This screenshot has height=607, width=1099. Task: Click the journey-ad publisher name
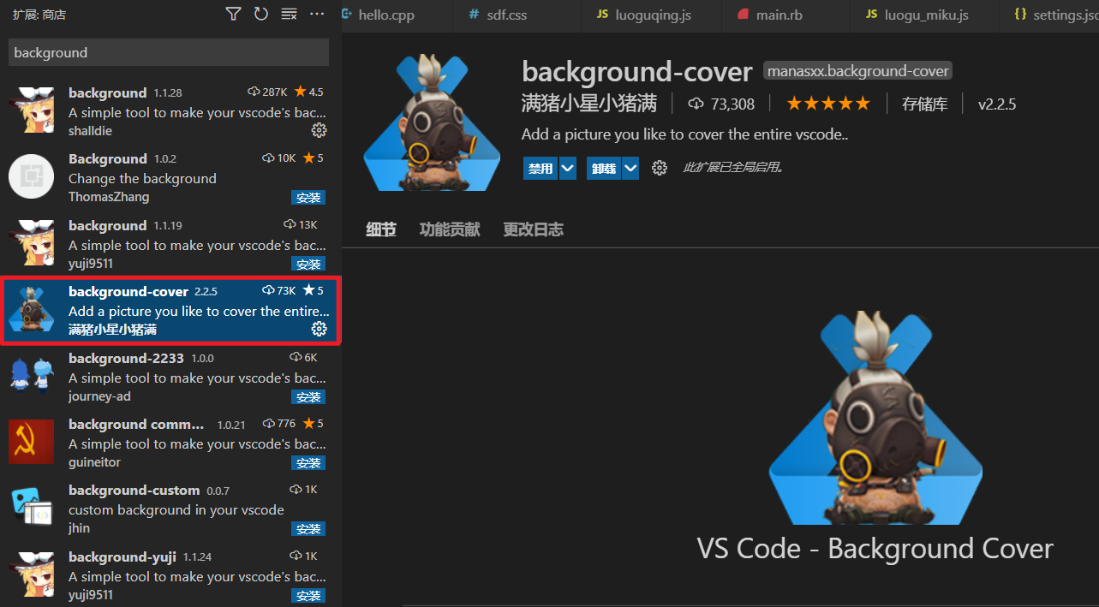coord(99,396)
